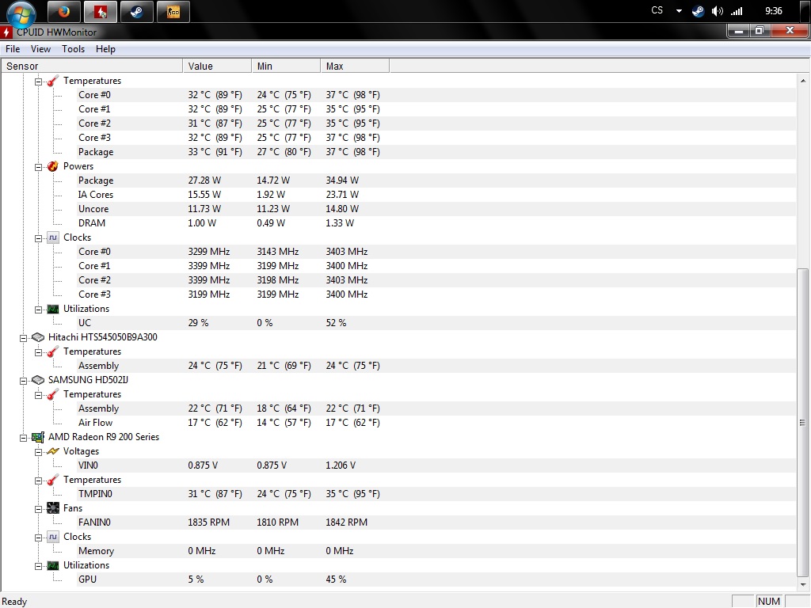Collapse the CPU Clocks node
Viewport: 811px width, 608px height.
pyautogui.click(x=38, y=238)
